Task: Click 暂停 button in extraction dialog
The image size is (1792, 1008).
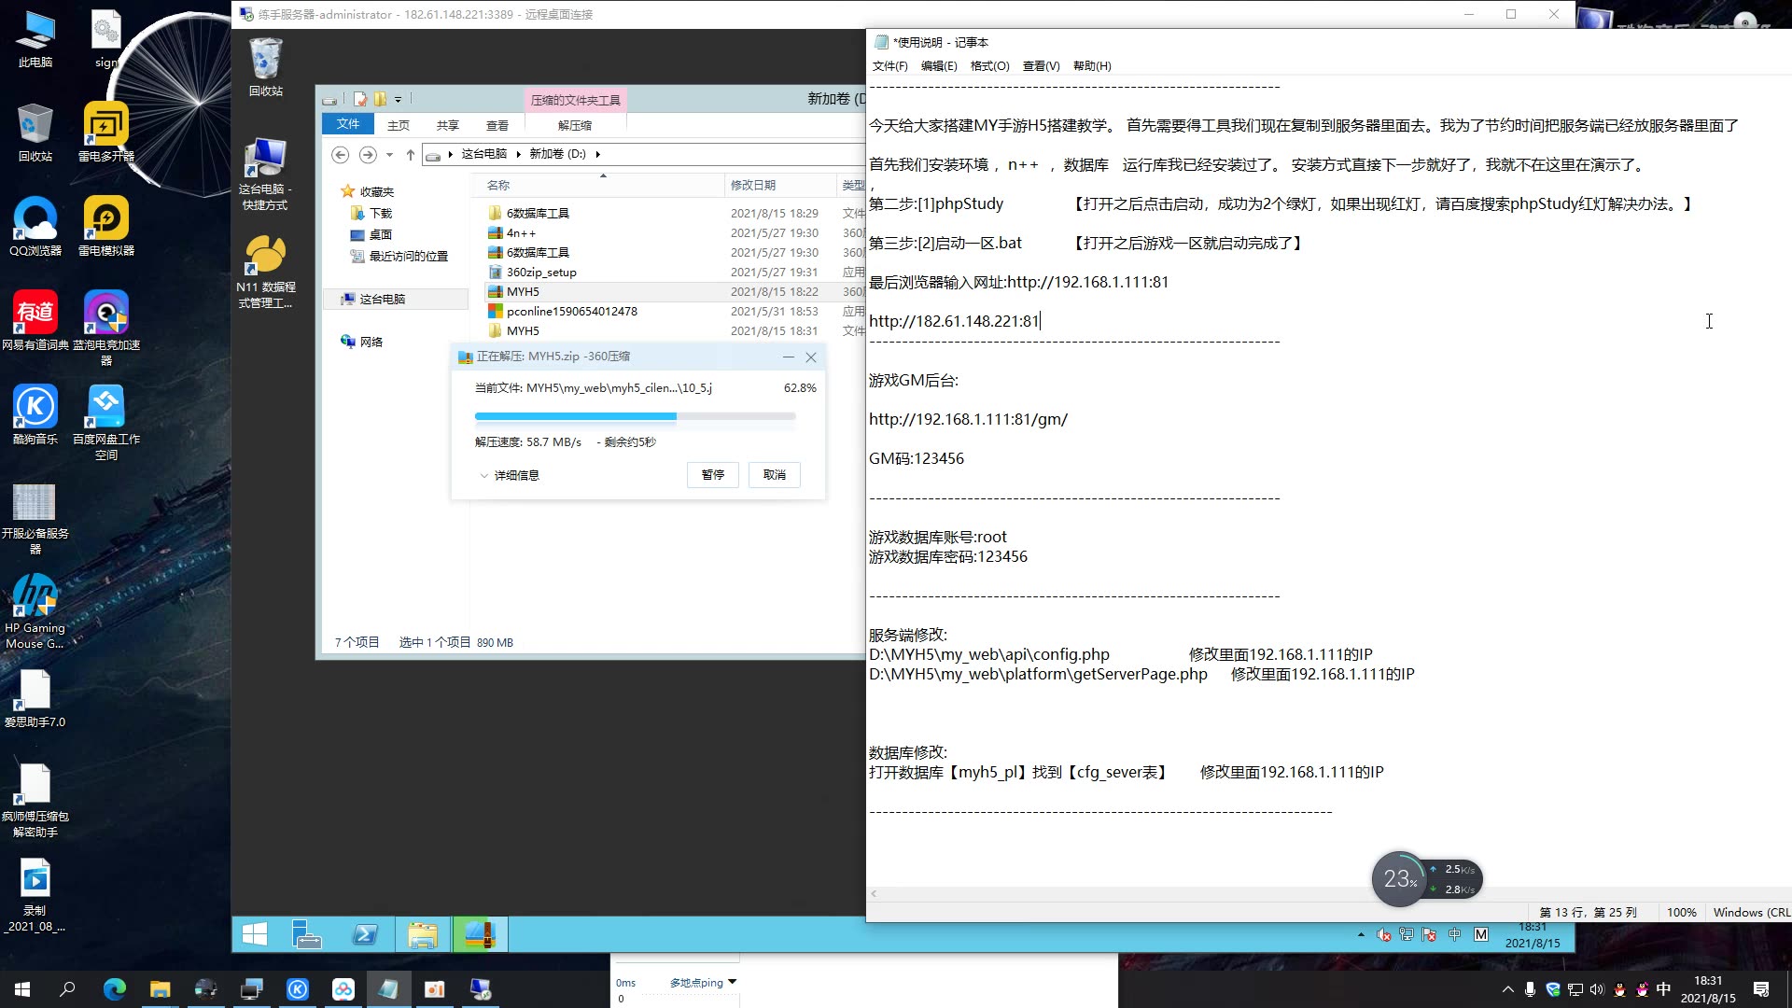Action: (x=711, y=475)
